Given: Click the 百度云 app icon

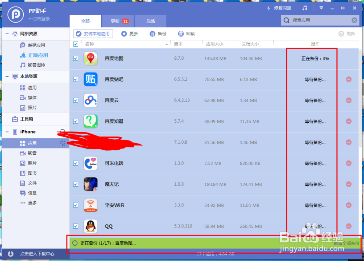Looking at the screenshot, I should point(91,100).
